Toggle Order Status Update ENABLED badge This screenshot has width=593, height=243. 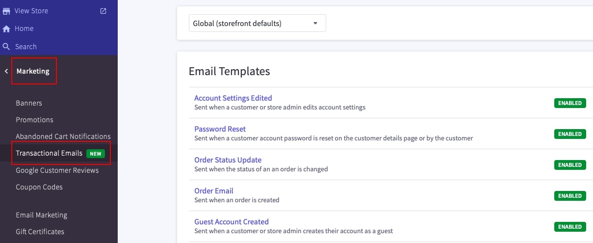569,165
